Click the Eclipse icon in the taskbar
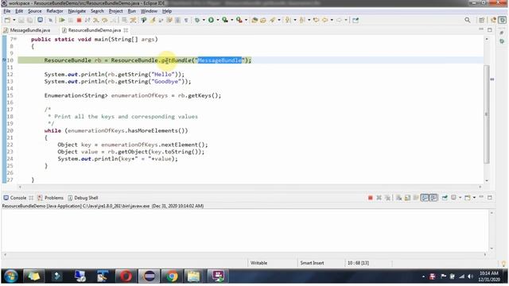This screenshot has width=509, height=286. (x=149, y=276)
